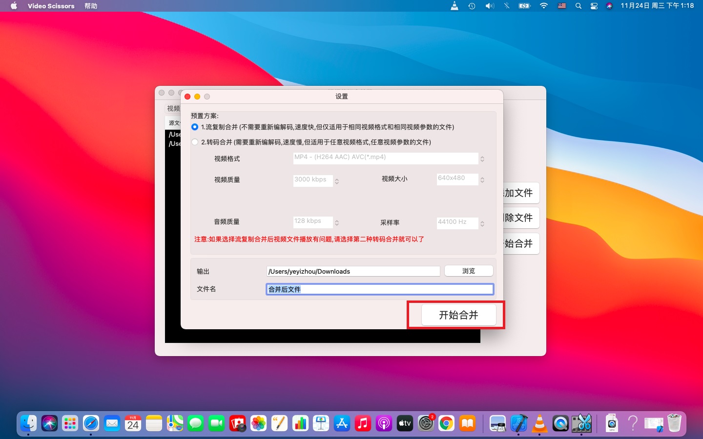This screenshot has width=703, height=439.
Task: Open Photo Booth from the dock
Action: pos(238,423)
